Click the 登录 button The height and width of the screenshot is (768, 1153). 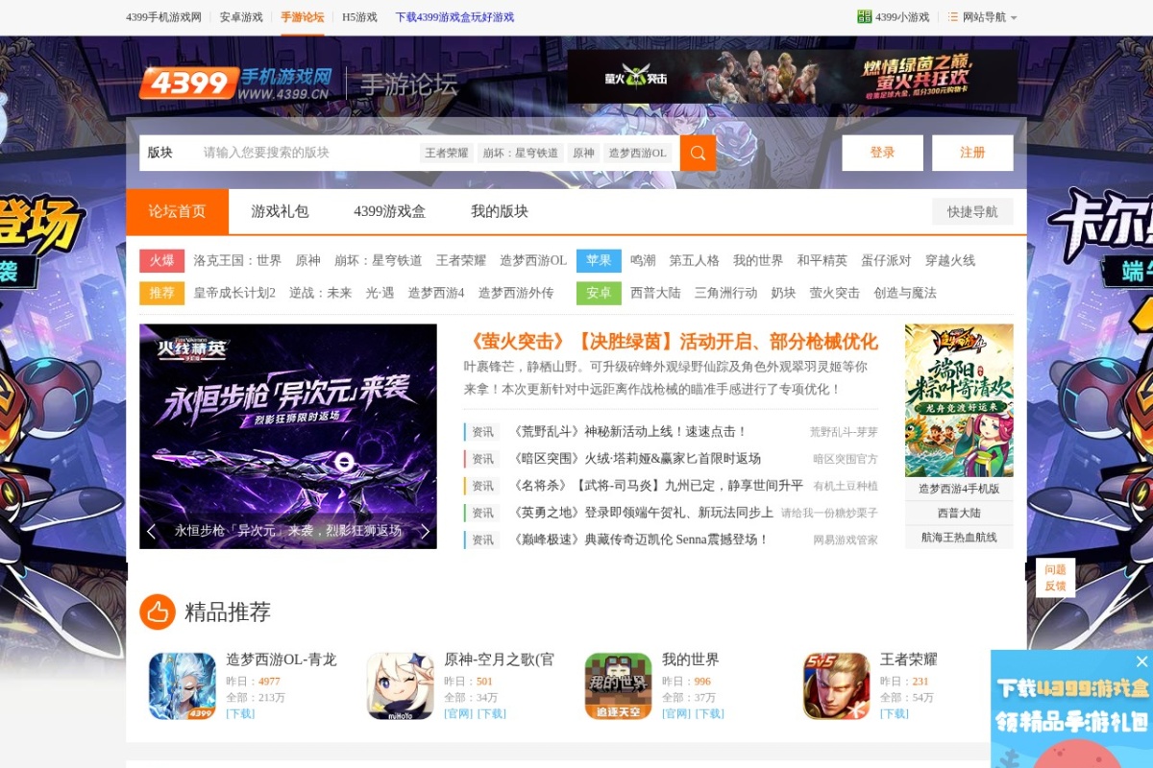click(883, 153)
